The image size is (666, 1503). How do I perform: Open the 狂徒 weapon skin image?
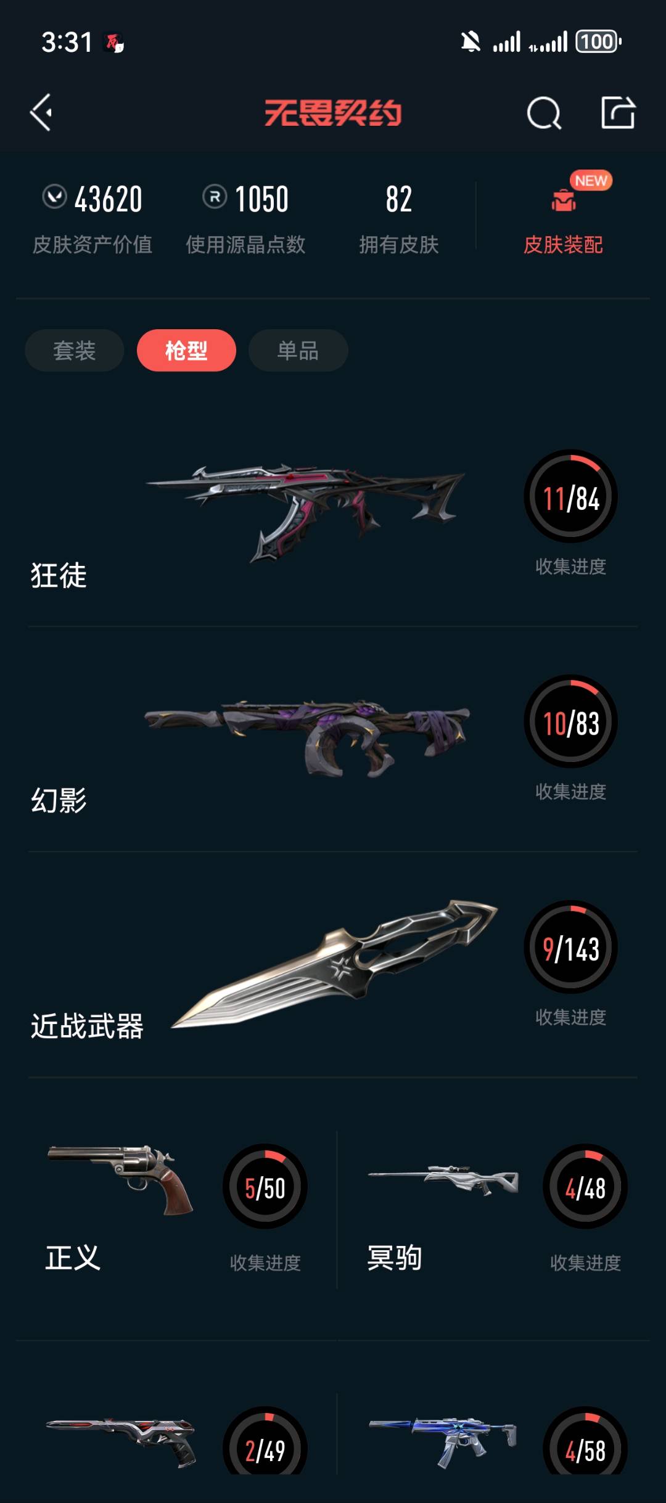point(305,512)
